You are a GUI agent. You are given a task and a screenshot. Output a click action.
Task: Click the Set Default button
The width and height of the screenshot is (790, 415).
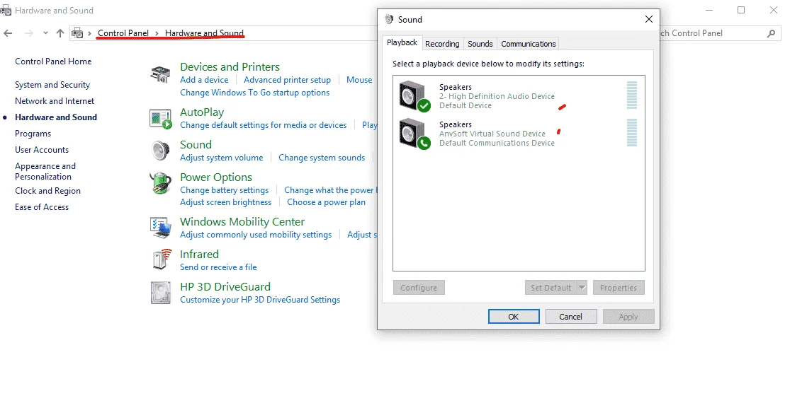pos(551,288)
